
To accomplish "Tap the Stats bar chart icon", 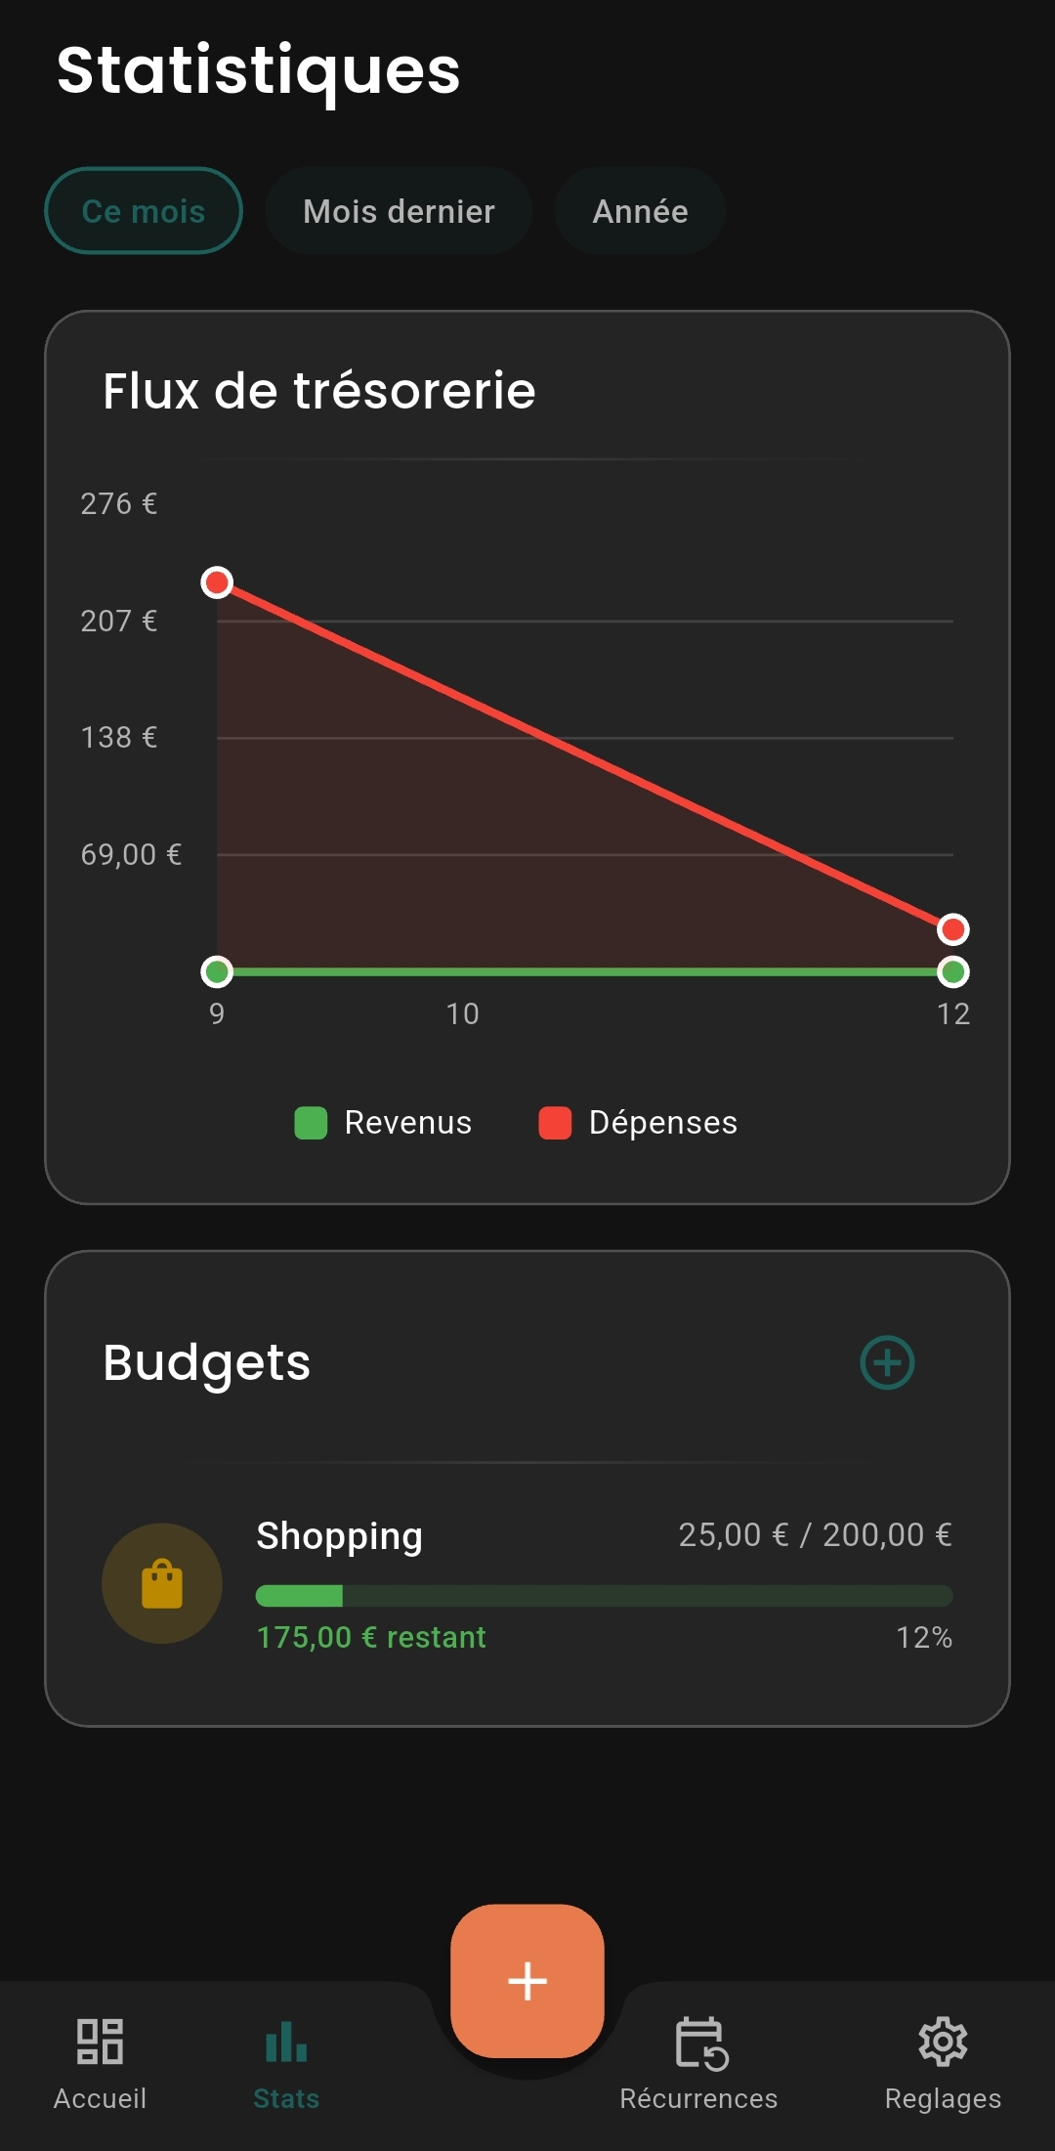I will point(286,2042).
